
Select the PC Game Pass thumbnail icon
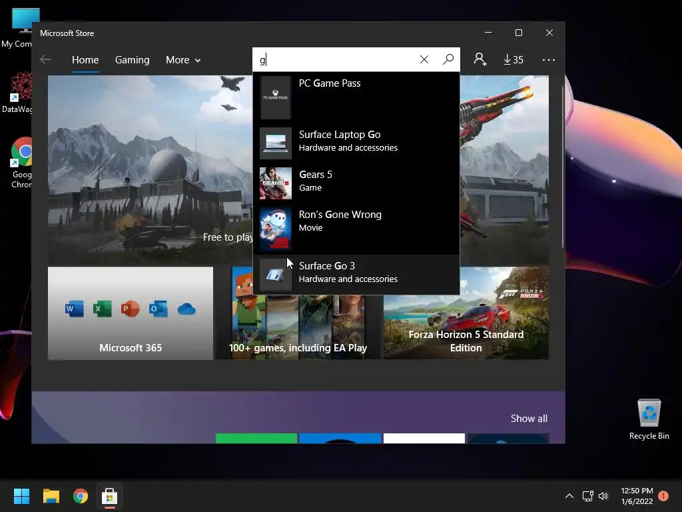point(275,97)
